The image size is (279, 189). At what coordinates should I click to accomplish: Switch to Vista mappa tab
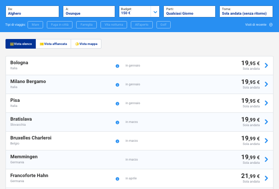click(86, 44)
